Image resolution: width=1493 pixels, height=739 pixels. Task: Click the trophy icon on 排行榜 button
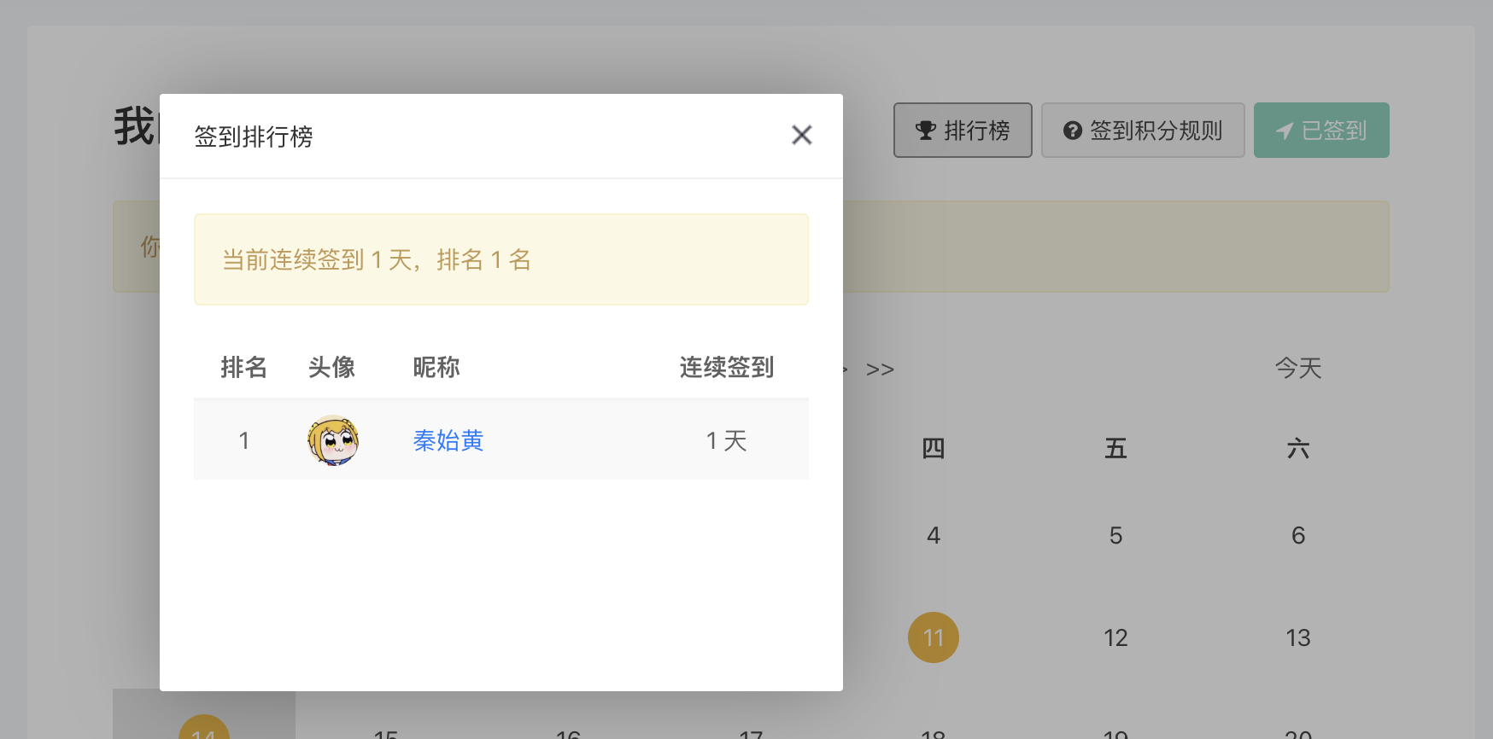coord(926,131)
